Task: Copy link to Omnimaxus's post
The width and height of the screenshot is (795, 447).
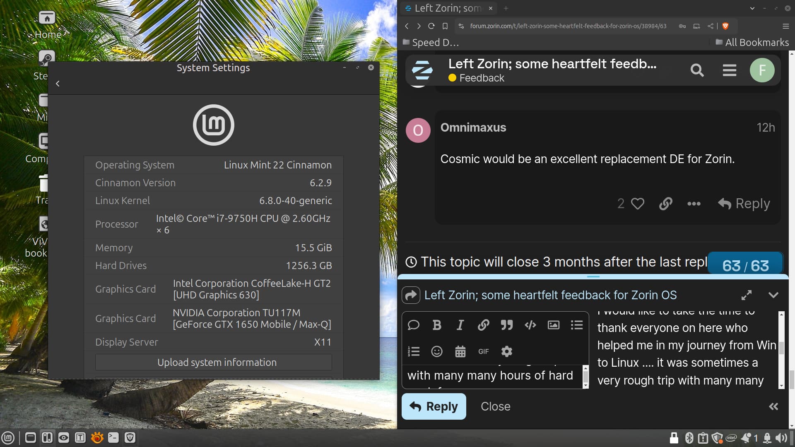Action: (666, 204)
